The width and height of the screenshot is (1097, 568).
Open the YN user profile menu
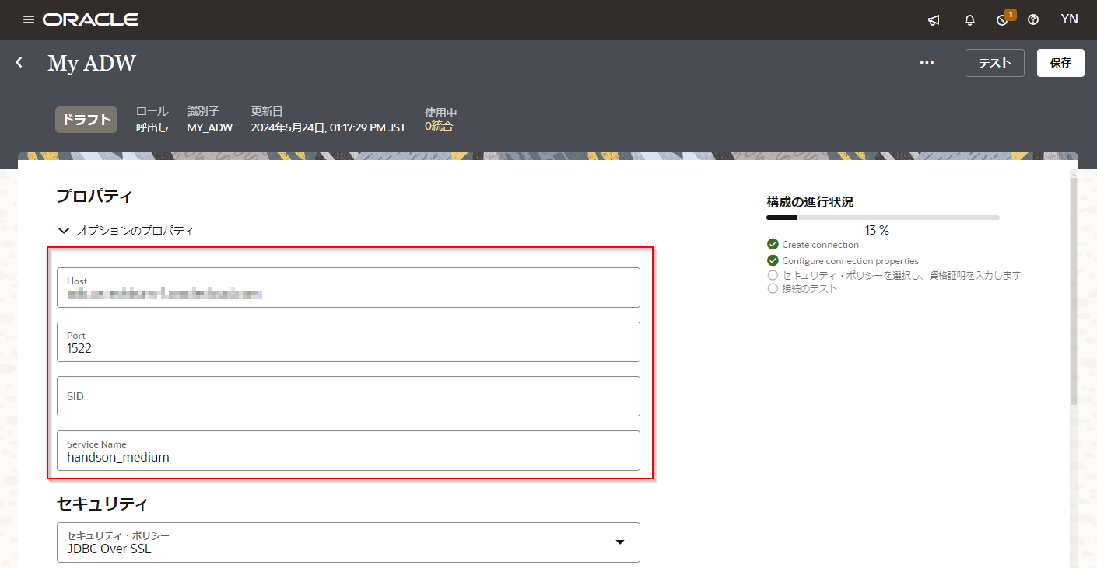coord(1069,19)
